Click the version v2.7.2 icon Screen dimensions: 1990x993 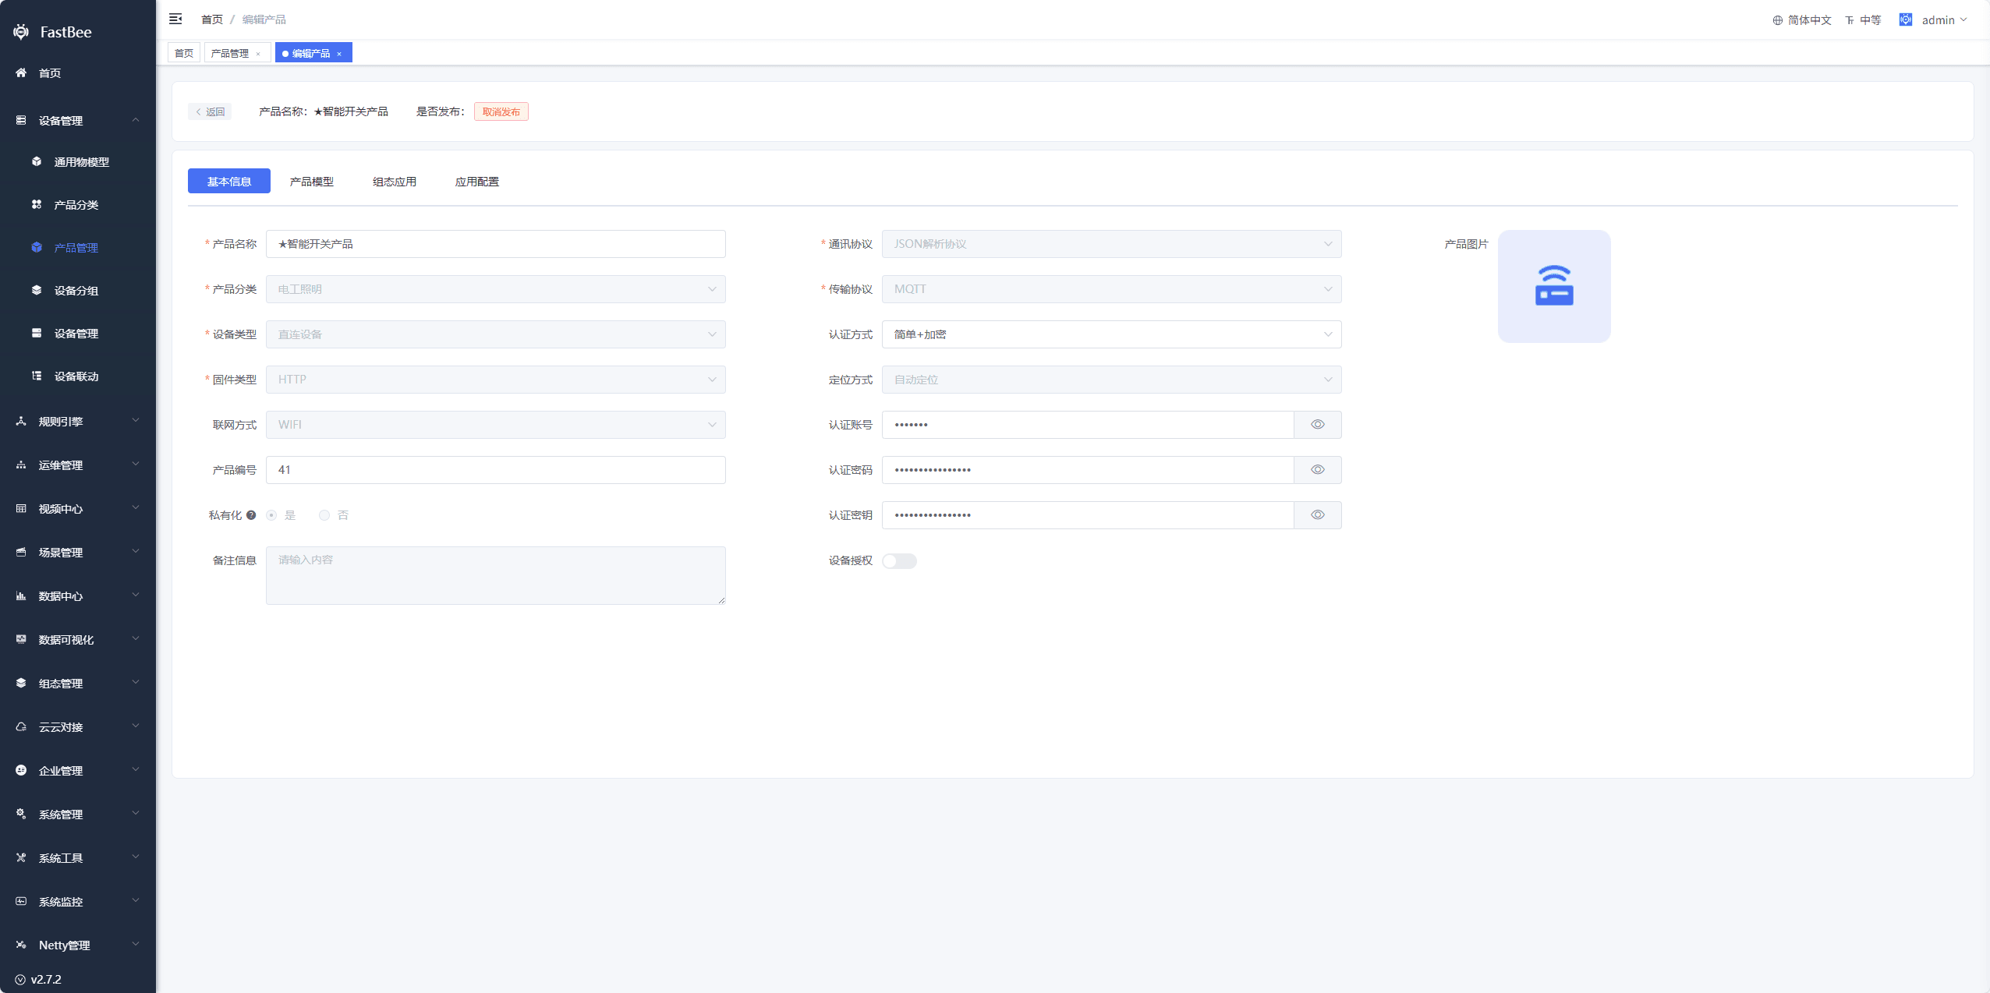point(20,980)
